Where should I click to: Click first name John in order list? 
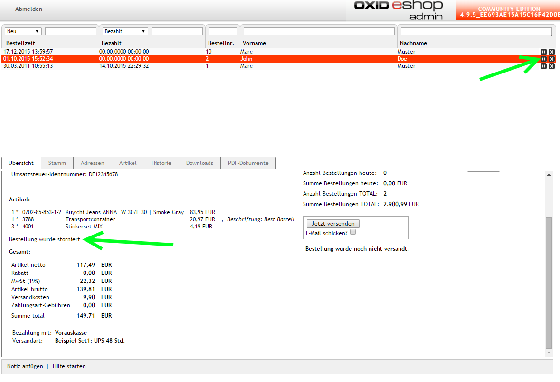tap(246, 59)
